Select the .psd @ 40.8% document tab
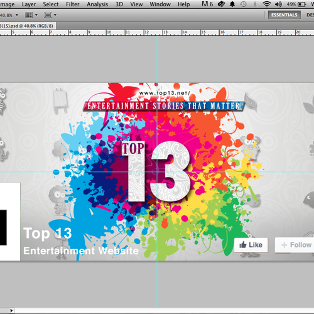The height and width of the screenshot is (314, 314). [28, 26]
